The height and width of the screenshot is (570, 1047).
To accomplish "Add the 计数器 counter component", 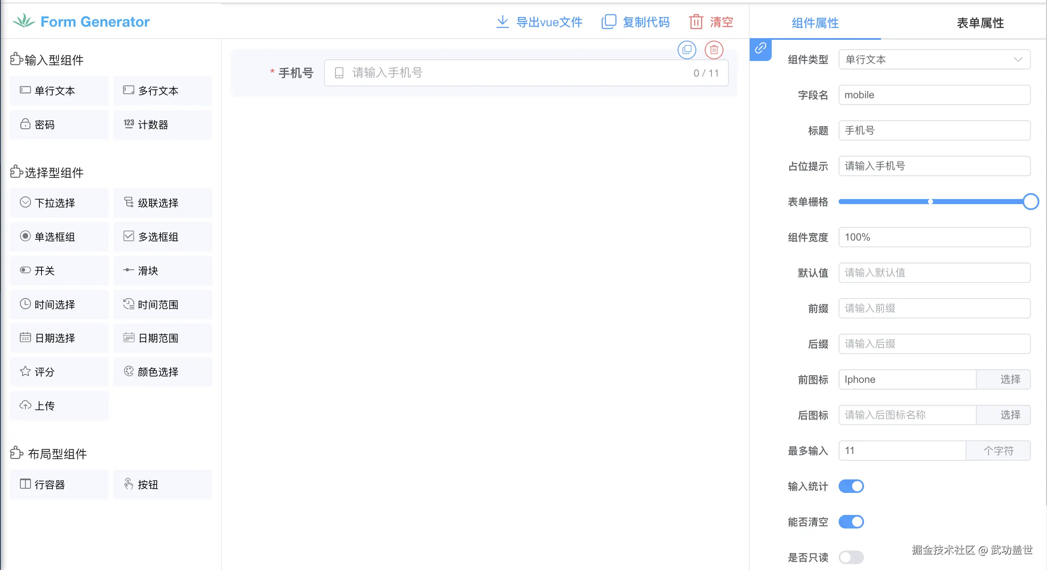I will [x=163, y=125].
